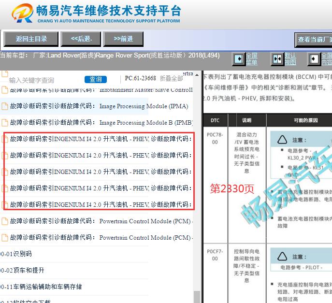
Task: Click the up arrow of the left list scrollbar
Action: (x=197, y=75)
